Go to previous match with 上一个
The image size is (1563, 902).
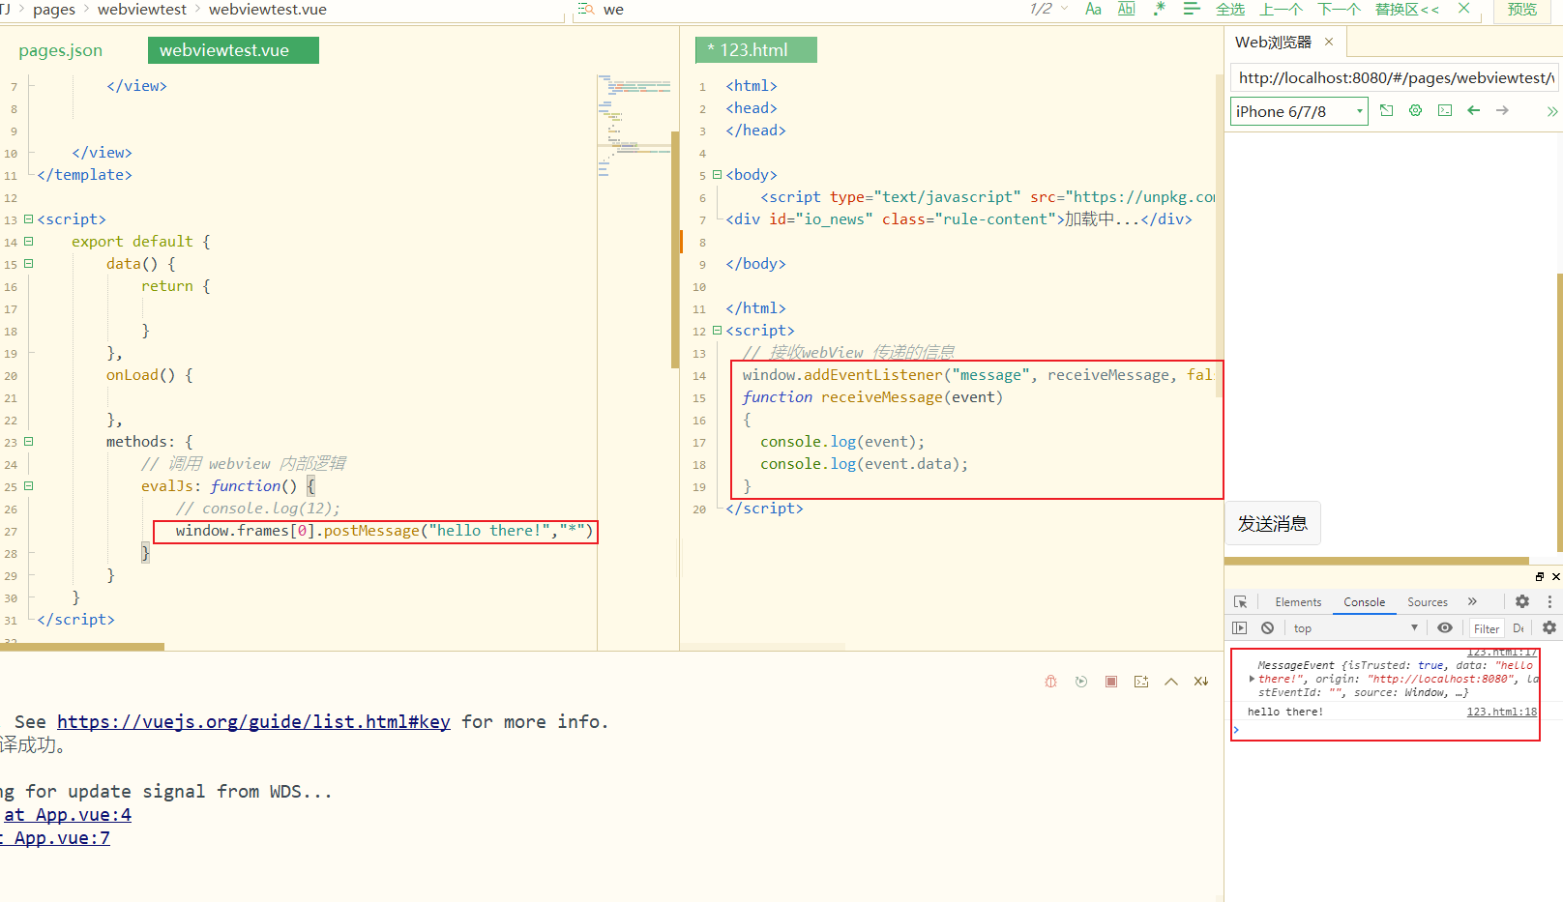pos(1282,9)
